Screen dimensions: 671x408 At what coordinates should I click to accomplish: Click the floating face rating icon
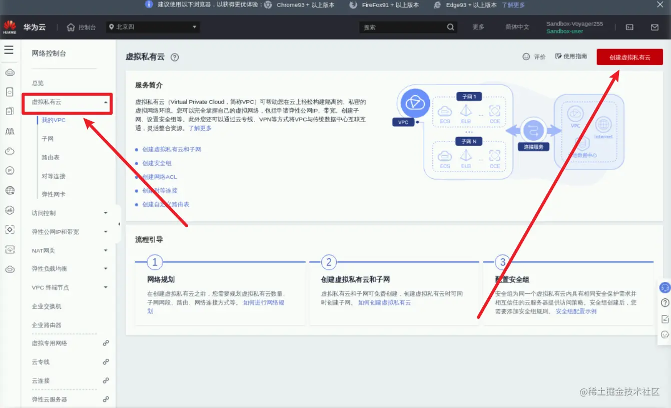[664, 334]
